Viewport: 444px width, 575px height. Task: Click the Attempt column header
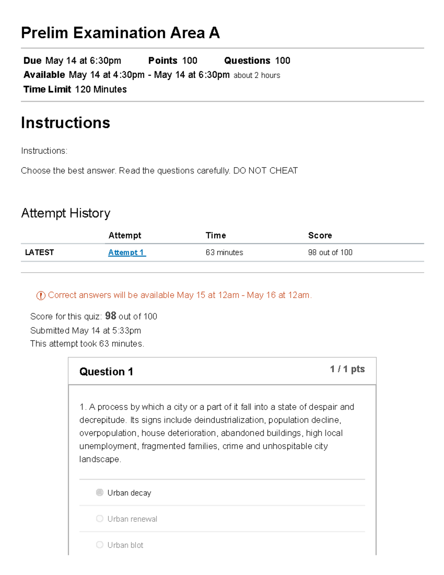pyautogui.click(x=125, y=235)
